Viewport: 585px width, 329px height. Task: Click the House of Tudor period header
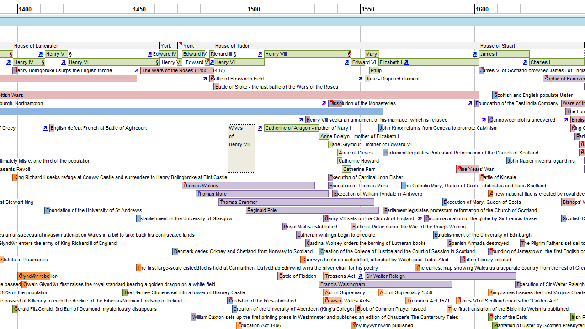tap(232, 46)
